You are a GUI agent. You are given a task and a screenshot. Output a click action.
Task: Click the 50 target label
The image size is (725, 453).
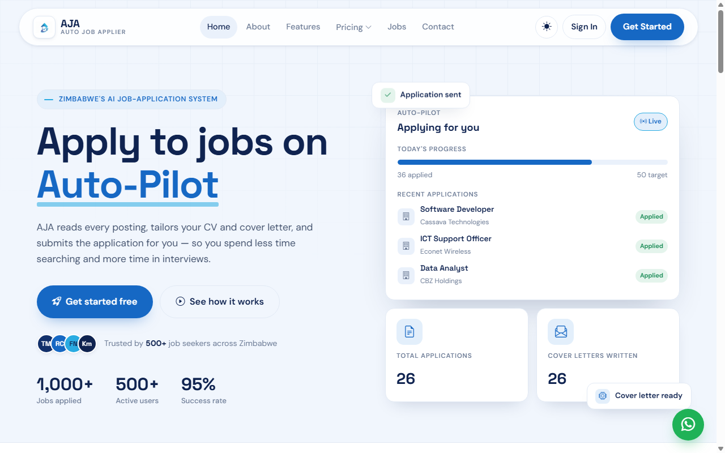point(652,175)
